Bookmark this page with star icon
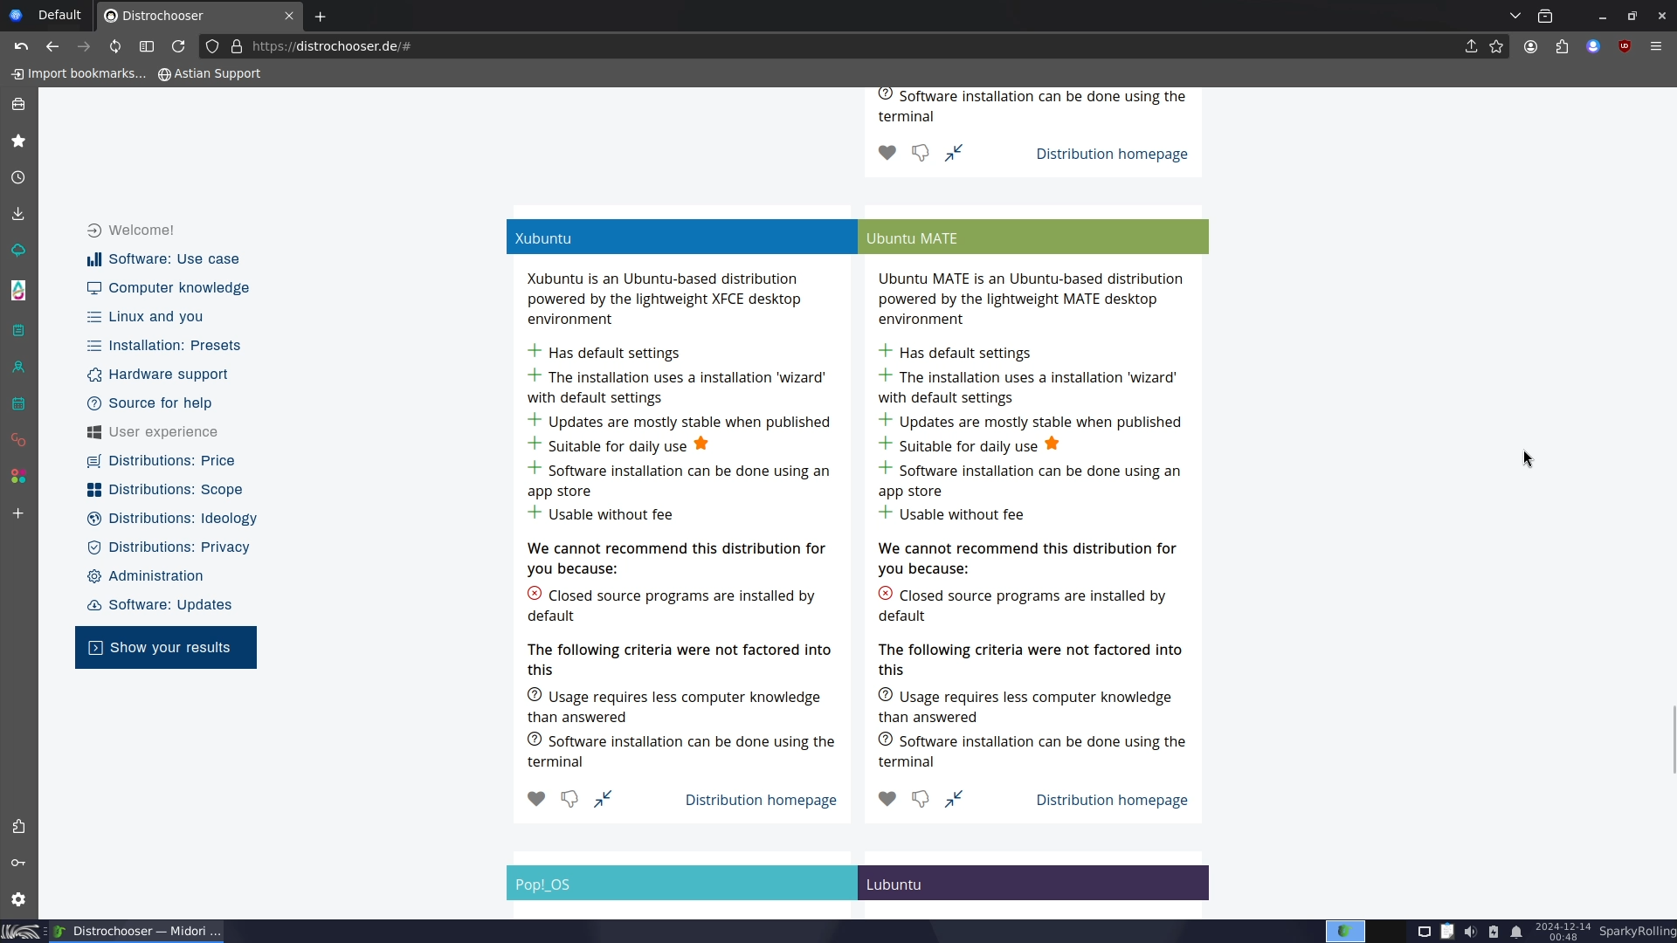1677x943 pixels. (x=1496, y=46)
